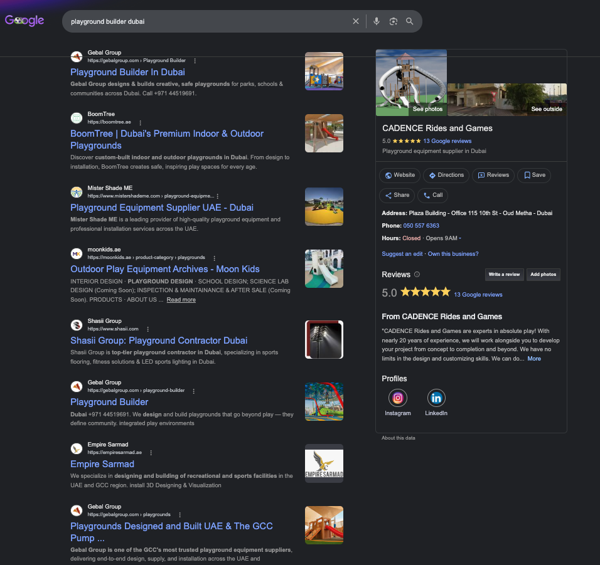Screen dimensions: 600x565
Task: Open 13 Google reviews beside large rating
Action: [478, 295]
